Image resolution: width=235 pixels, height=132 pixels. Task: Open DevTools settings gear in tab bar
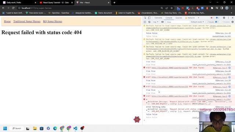tap(224, 18)
